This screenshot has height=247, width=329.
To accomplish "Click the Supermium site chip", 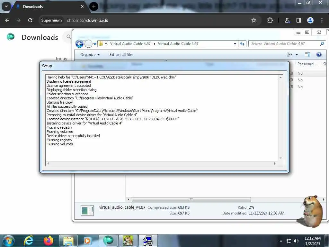I will 51,20.
